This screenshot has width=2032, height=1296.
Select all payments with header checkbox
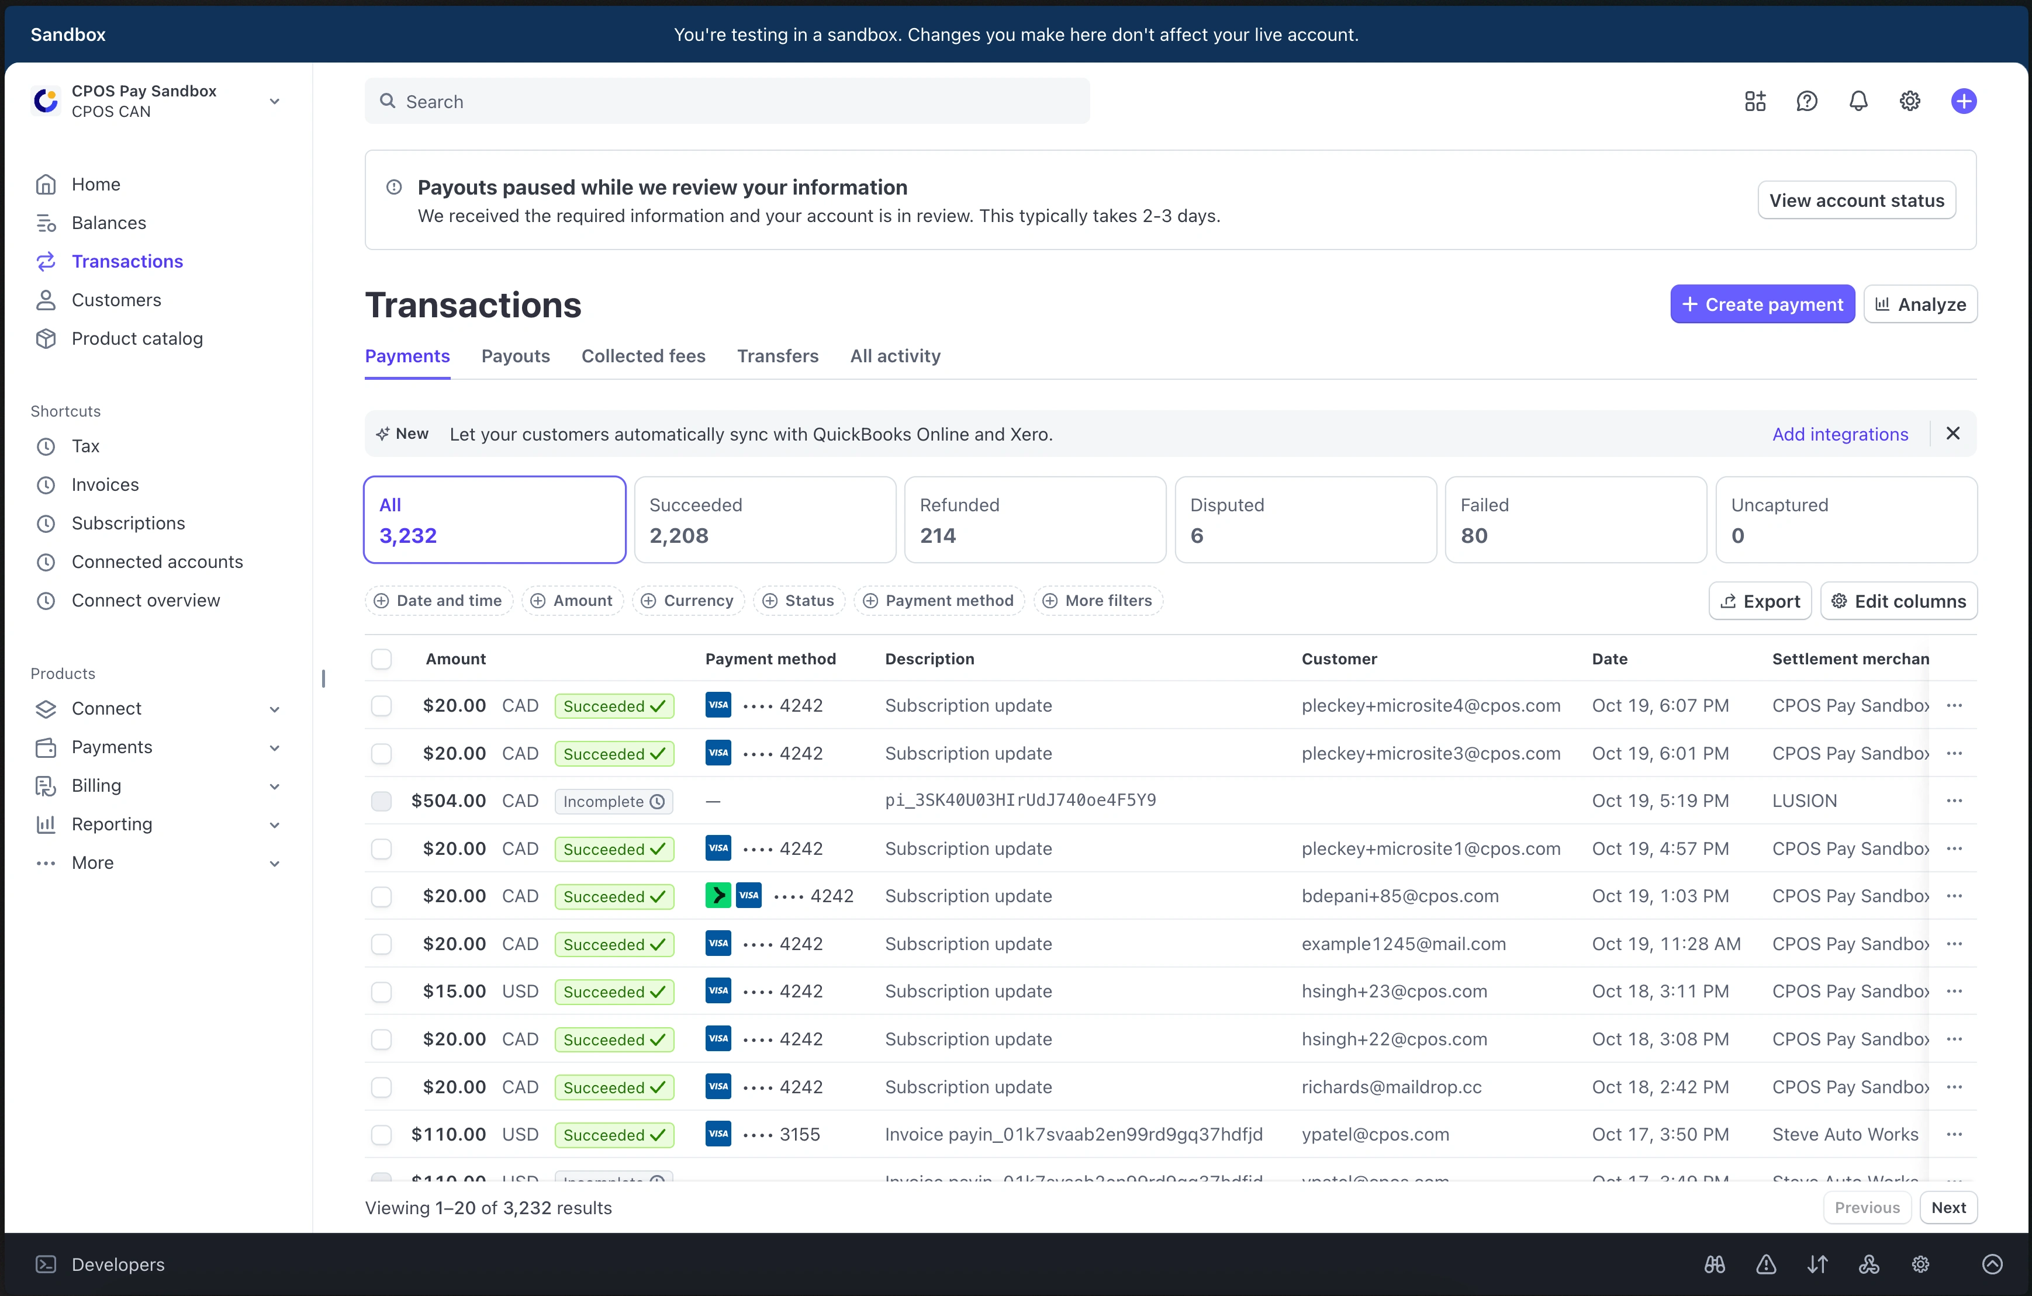pyautogui.click(x=381, y=659)
